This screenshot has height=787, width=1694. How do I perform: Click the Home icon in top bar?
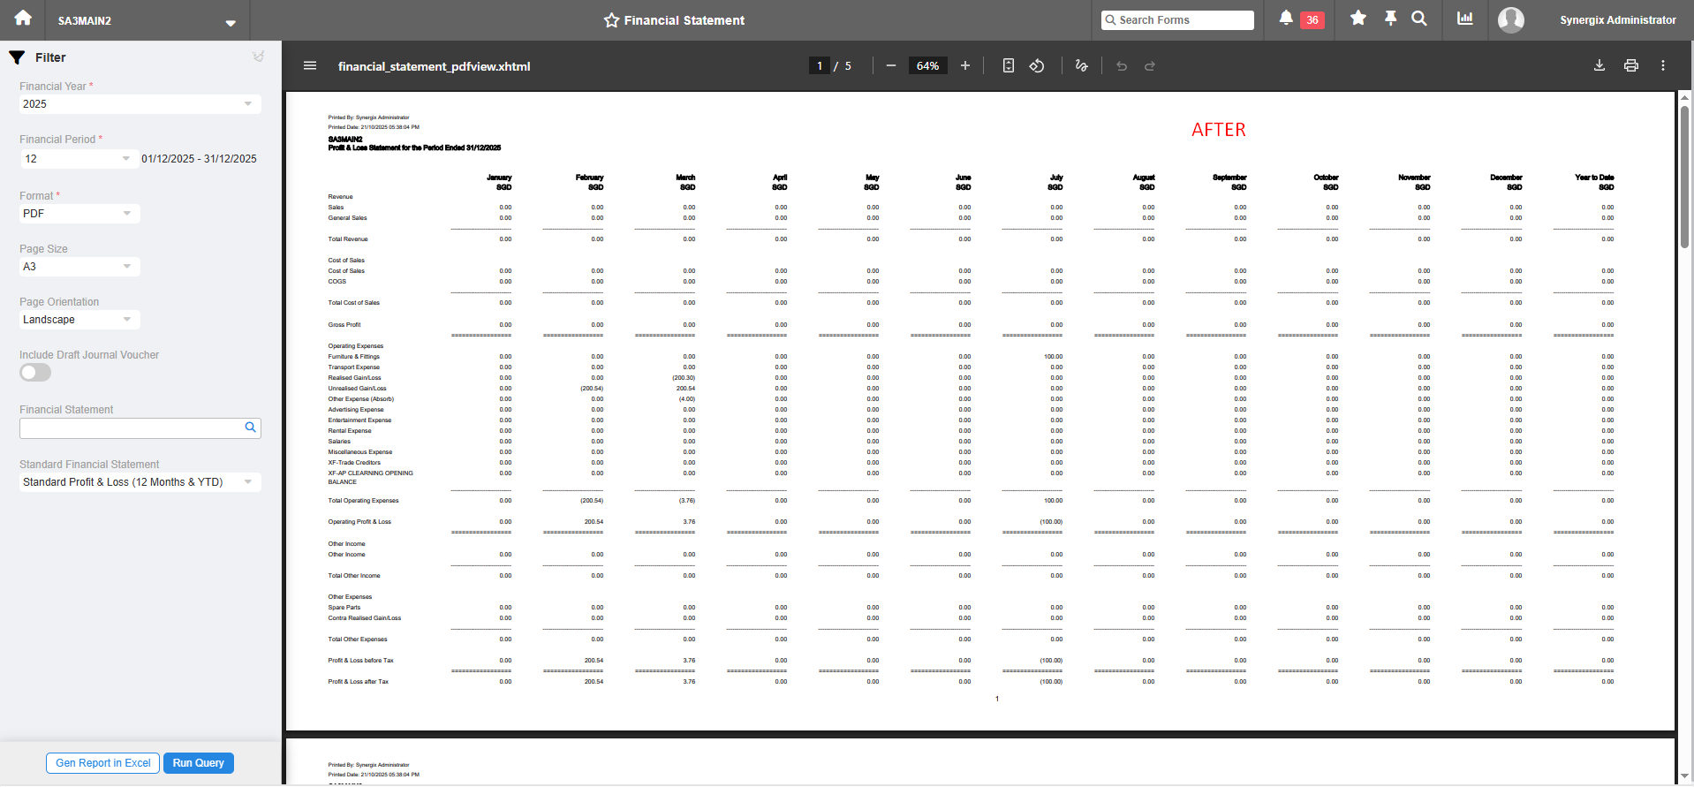pyautogui.click(x=23, y=19)
